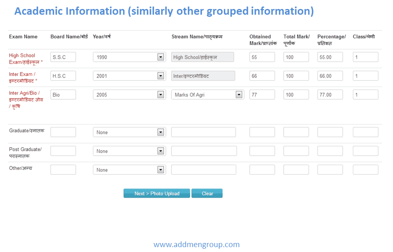
Task: Click the Post Graduate percentage input field
Action: tap(330, 151)
